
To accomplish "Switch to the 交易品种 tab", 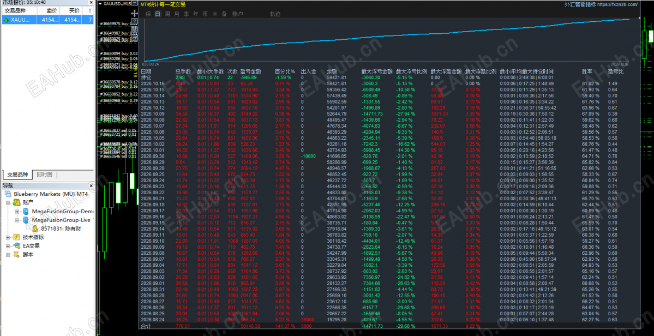I will (x=17, y=175).
